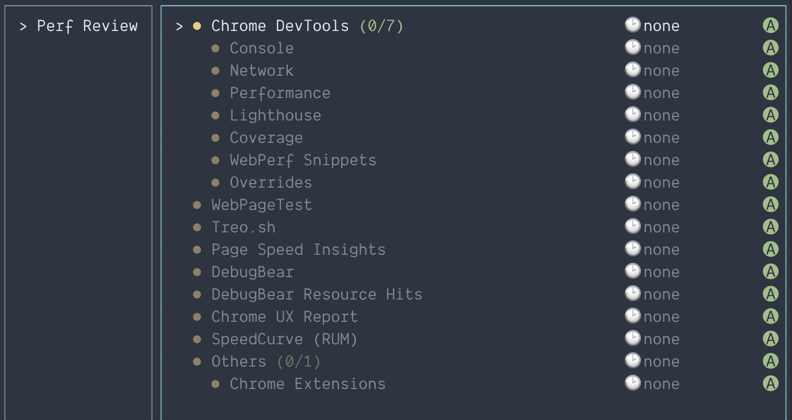792x420 pixels.
Task: Toggle status bullet for Chrome DevTools
Action: point(197,26)
